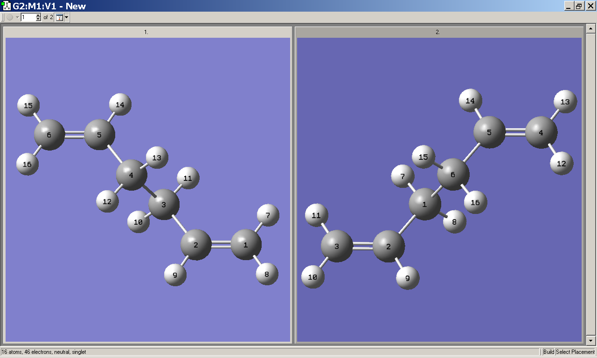Image resolution: width=597 pixels, height=358 pixels.
Task: Open dropdown arrow beside multi-view icon
Action: coord(67,17)
